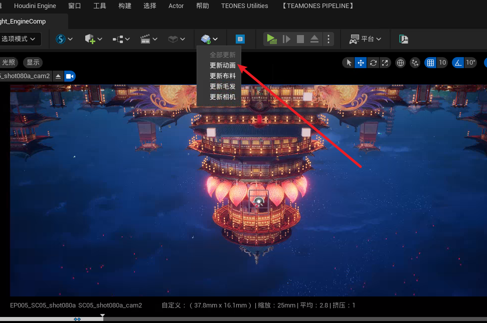Image resolution: width=487 pixels, height=323 pixels.
Task: Select 更新布料 in the dropdown menu
Action: tap(222, 76)
